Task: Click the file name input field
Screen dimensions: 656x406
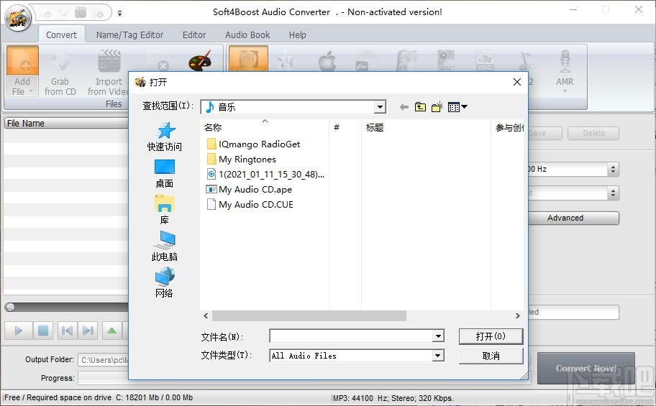Action: (352, 336)
